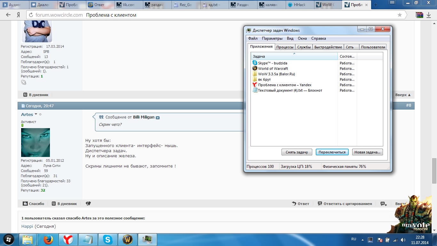Click Task Manager icon in taskbar
The height and width of the screenshot is (246, 437).
point(147,240)
